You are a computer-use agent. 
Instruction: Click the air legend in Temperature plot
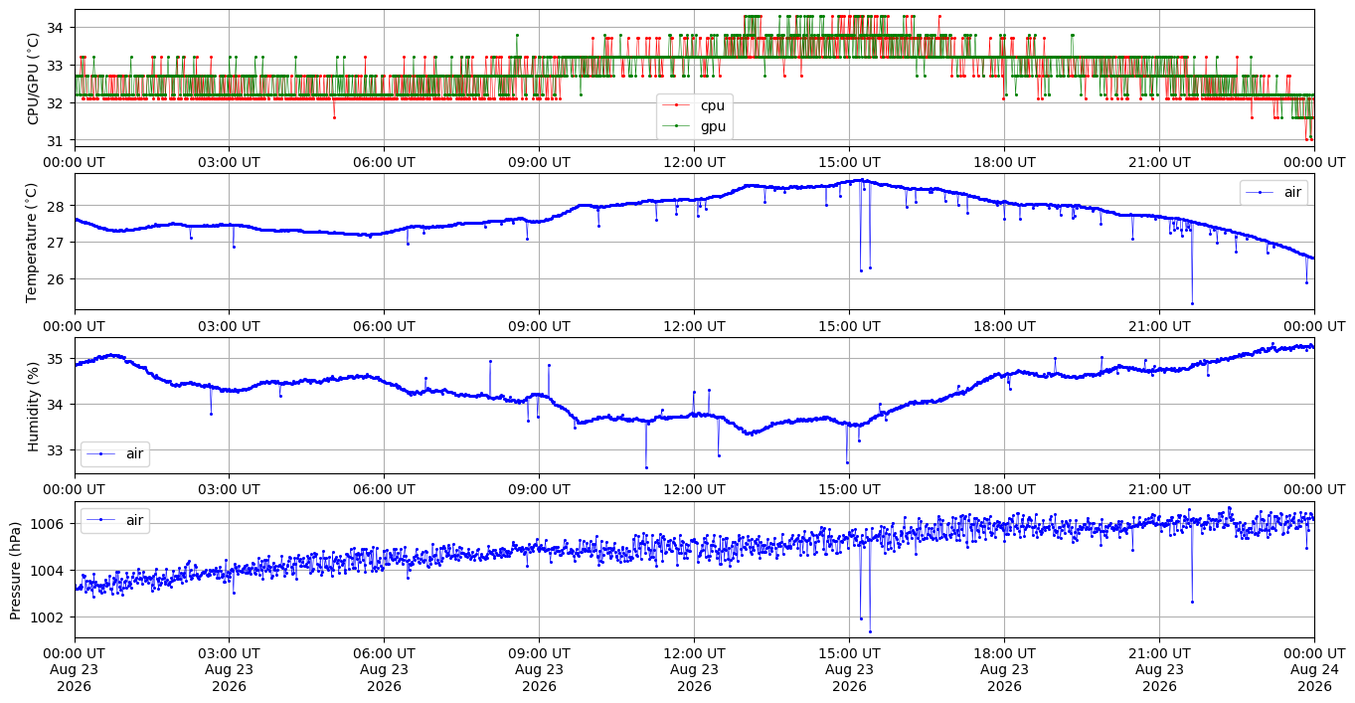click(x=1273, y=193)
